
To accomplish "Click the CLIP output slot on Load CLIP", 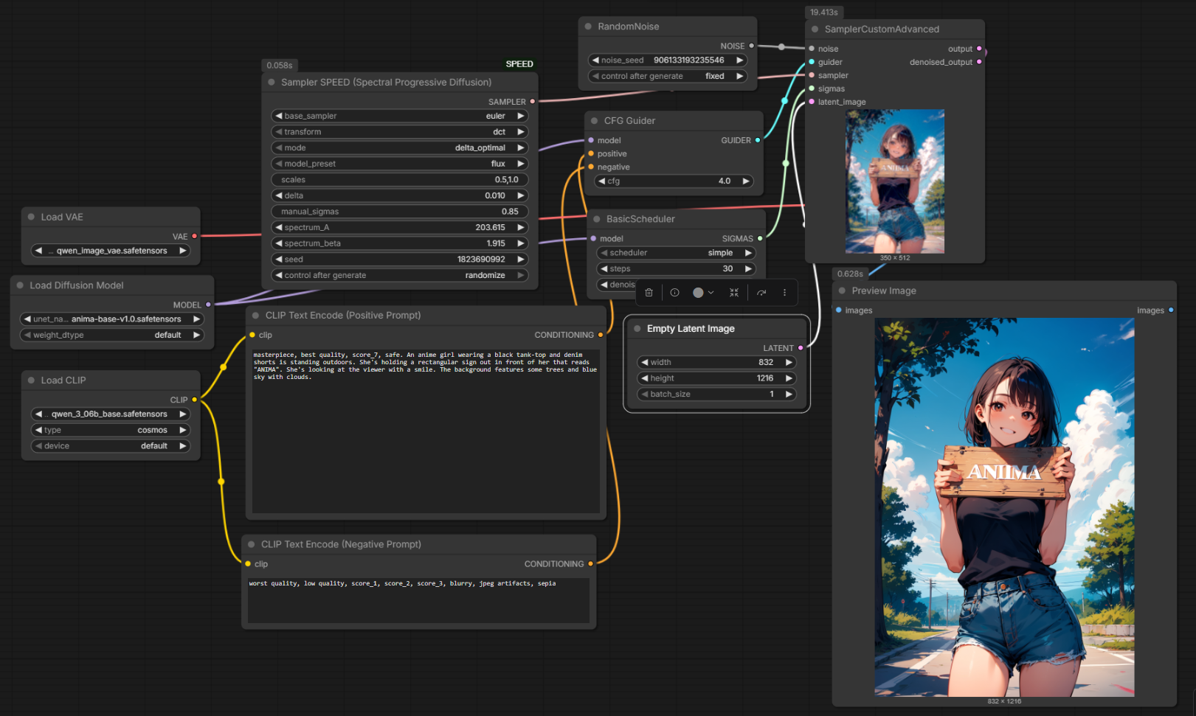I will 195,399.
